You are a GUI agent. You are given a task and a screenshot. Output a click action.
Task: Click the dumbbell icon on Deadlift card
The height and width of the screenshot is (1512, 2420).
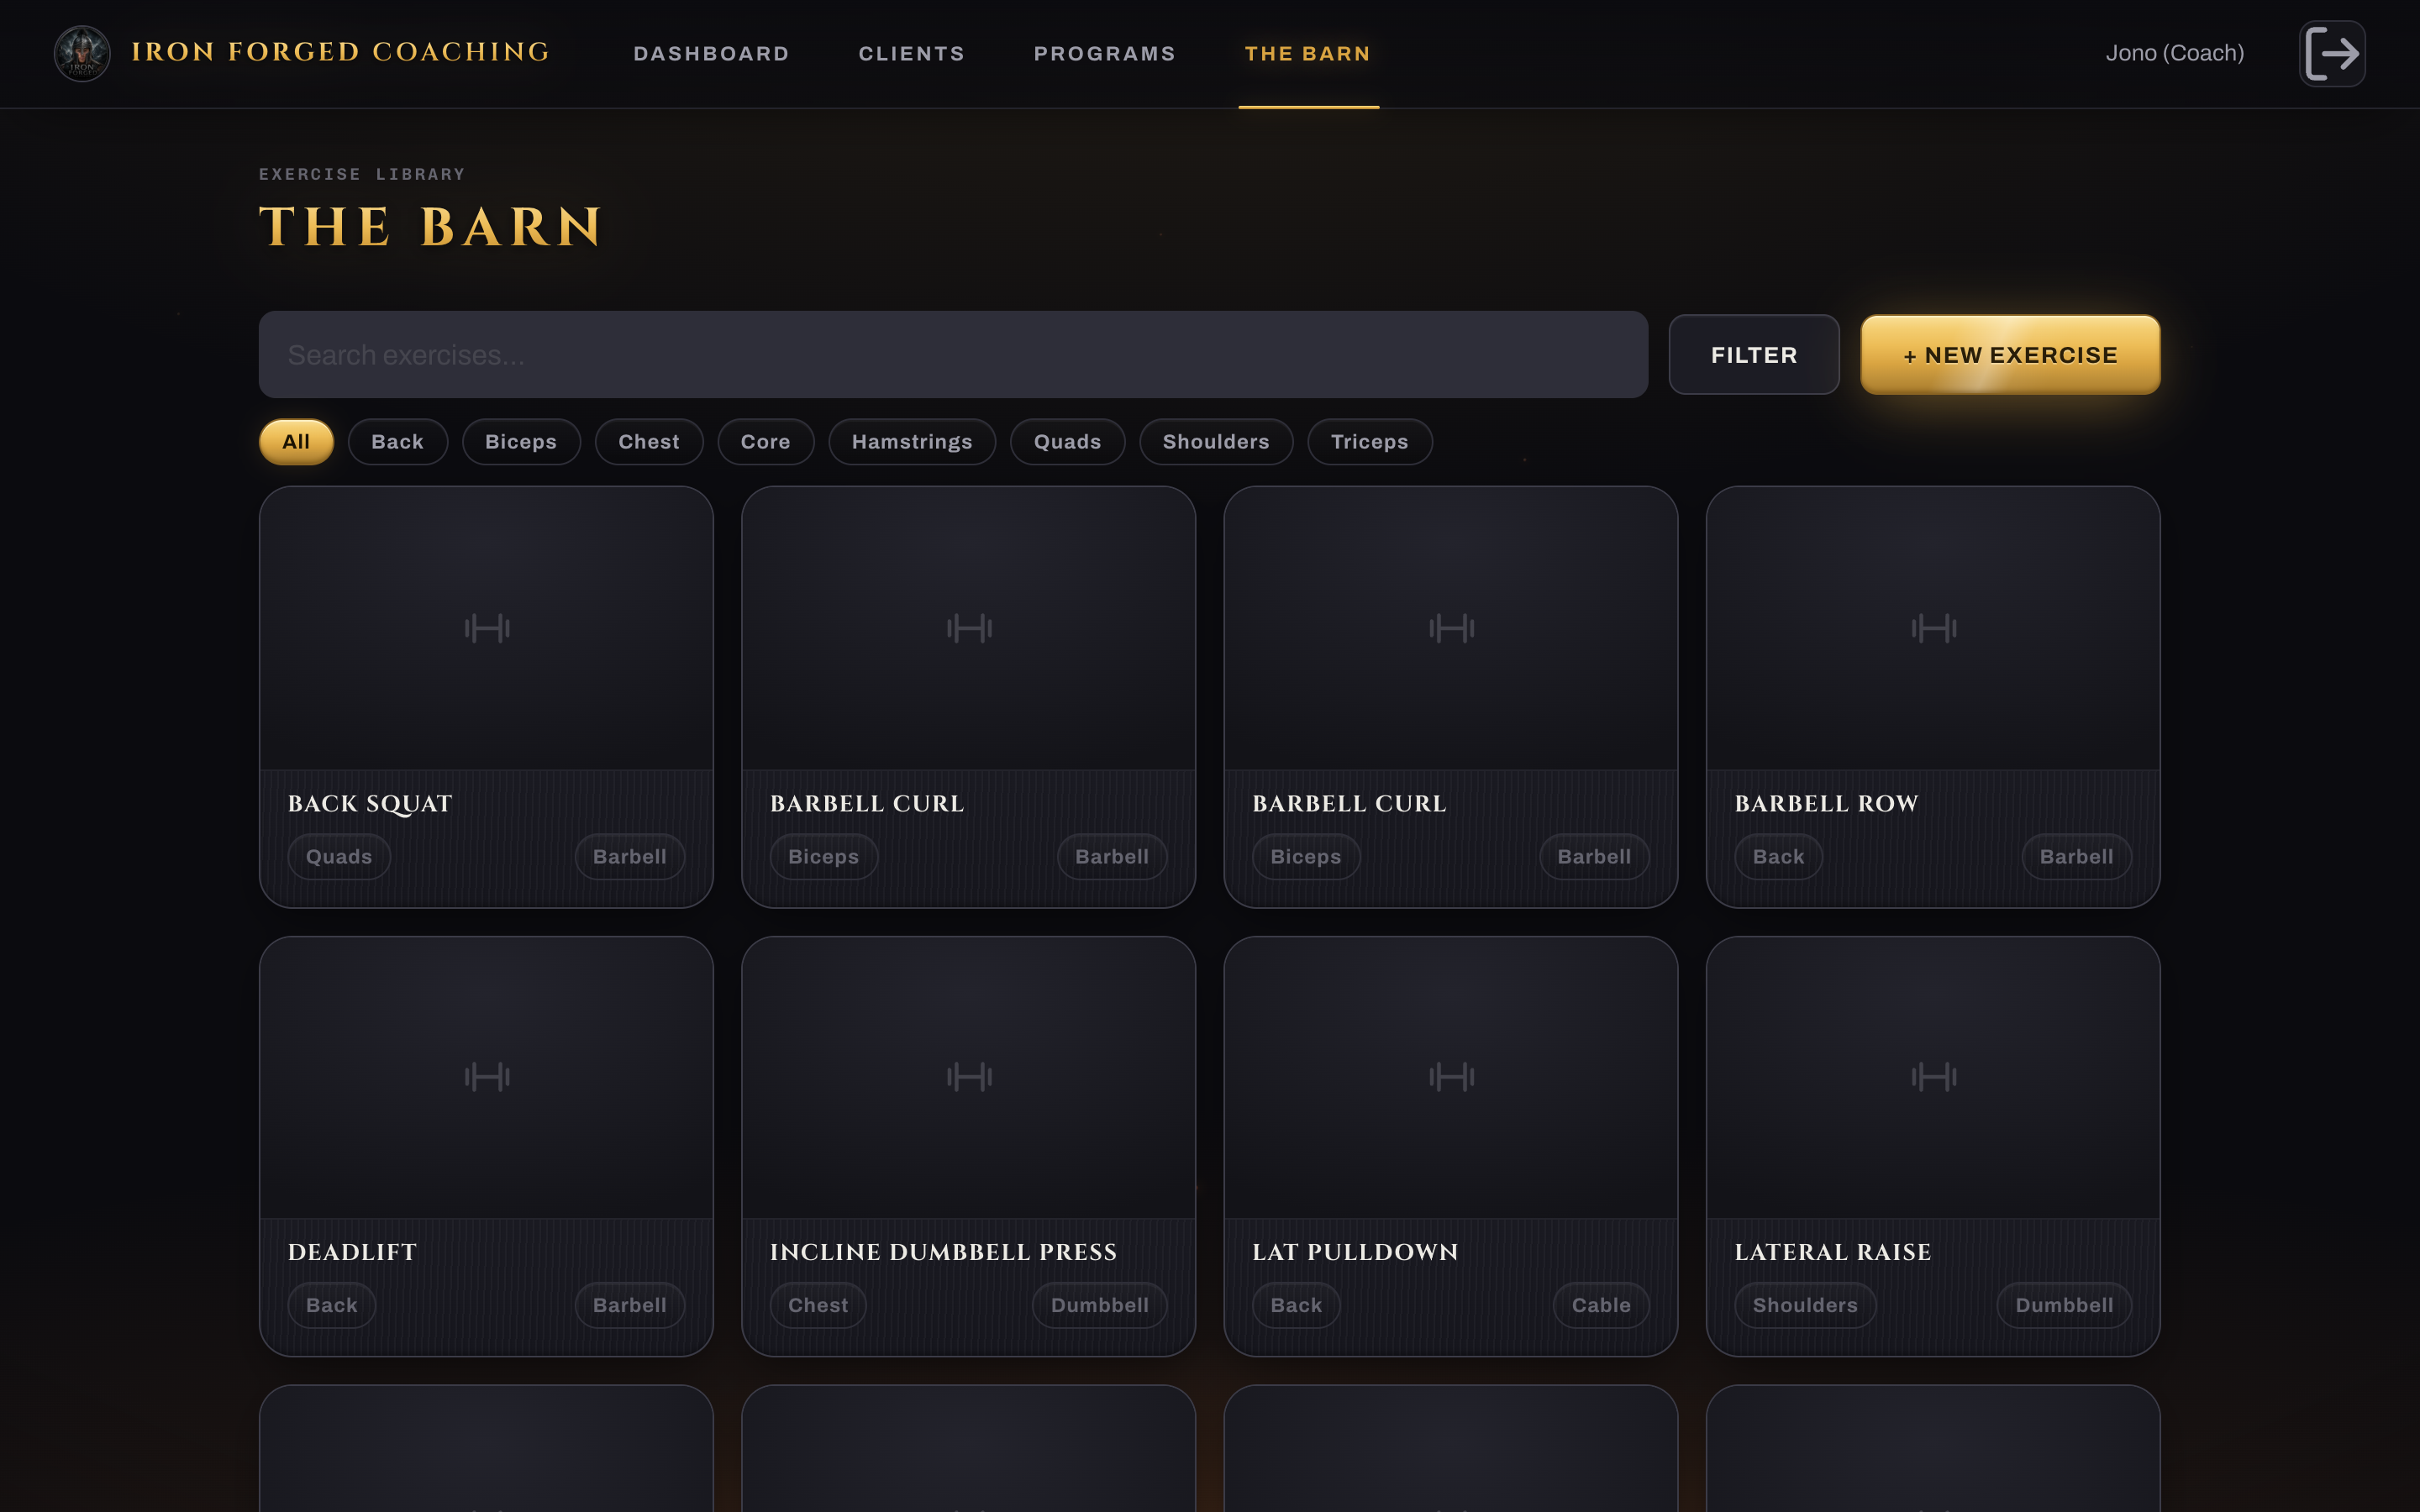[x=487, y=1077]
